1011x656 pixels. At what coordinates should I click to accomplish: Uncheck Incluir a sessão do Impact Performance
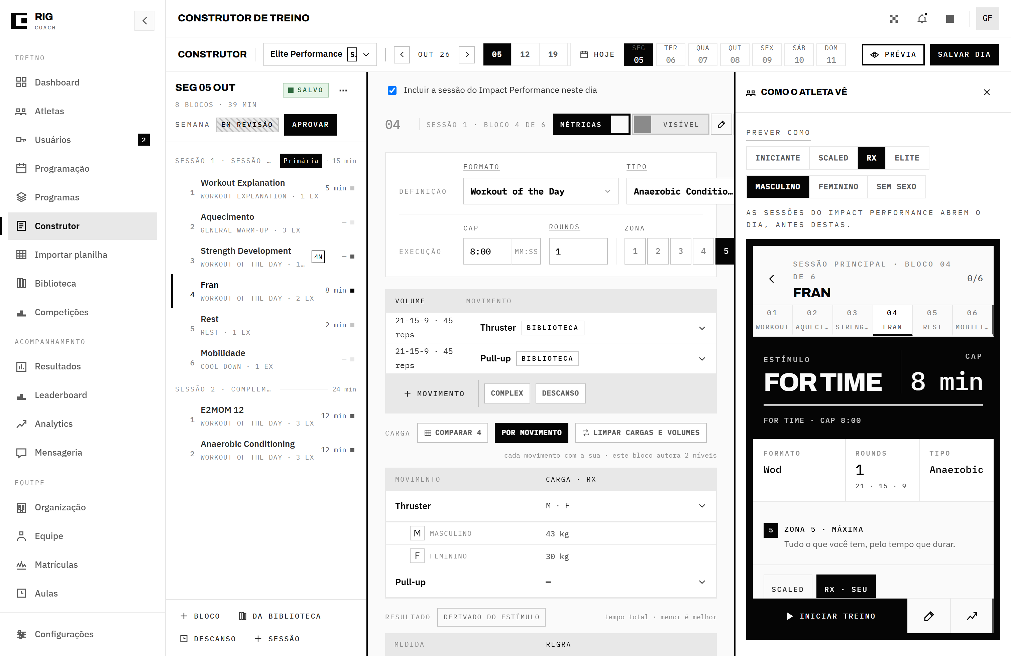[392, 91]
